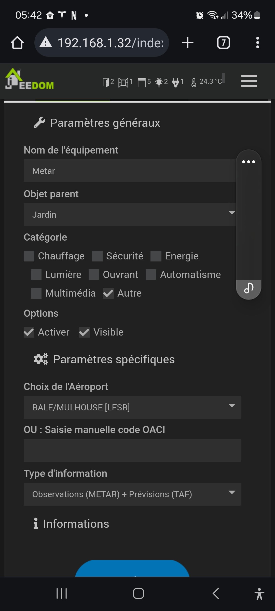This screenshot has height=611, width=275.
Task: Enable the Chauffage category checkbox
Action: tap(29, 256)
